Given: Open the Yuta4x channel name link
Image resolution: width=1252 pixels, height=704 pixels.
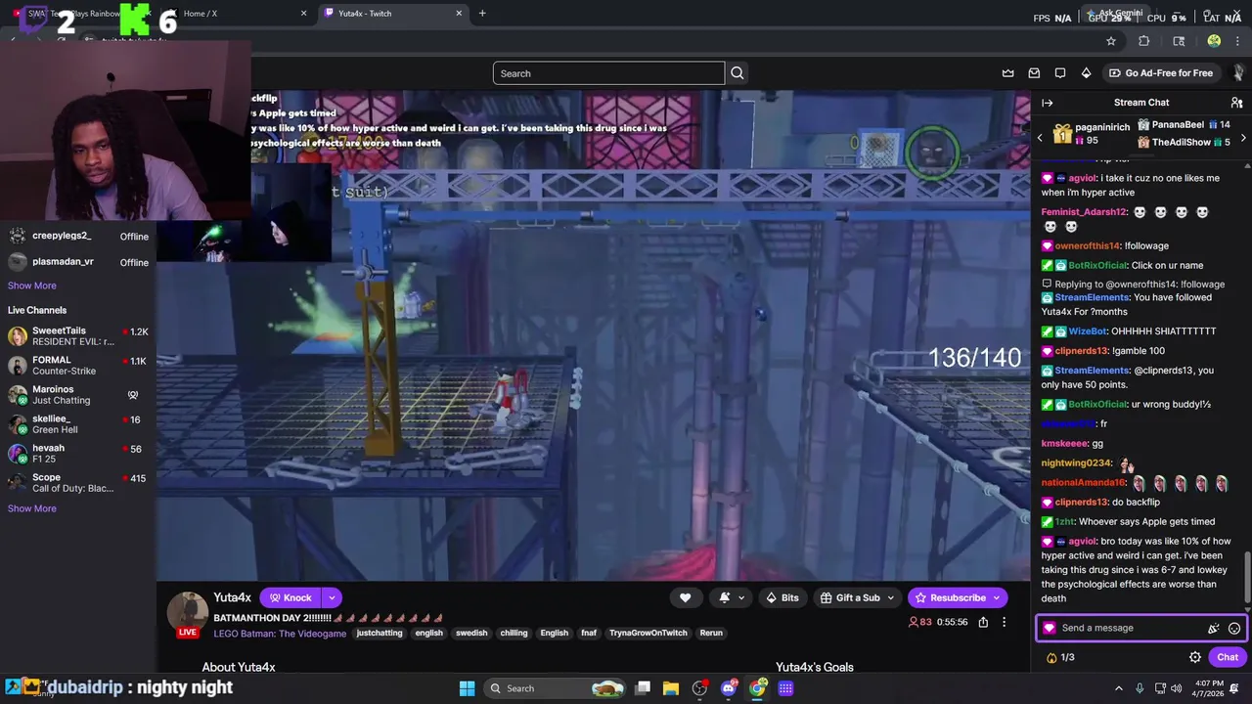Looking at the screenshot, I should coord(233,597).
